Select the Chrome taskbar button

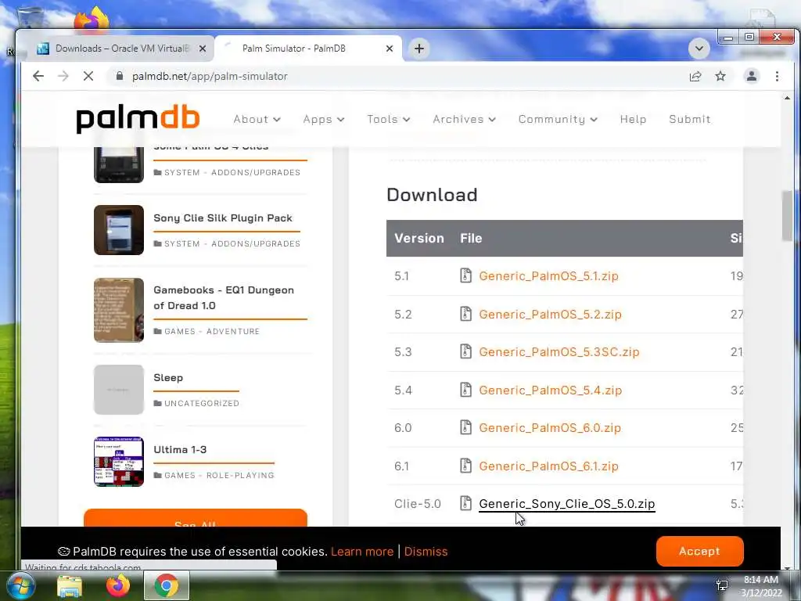(167, 585)
